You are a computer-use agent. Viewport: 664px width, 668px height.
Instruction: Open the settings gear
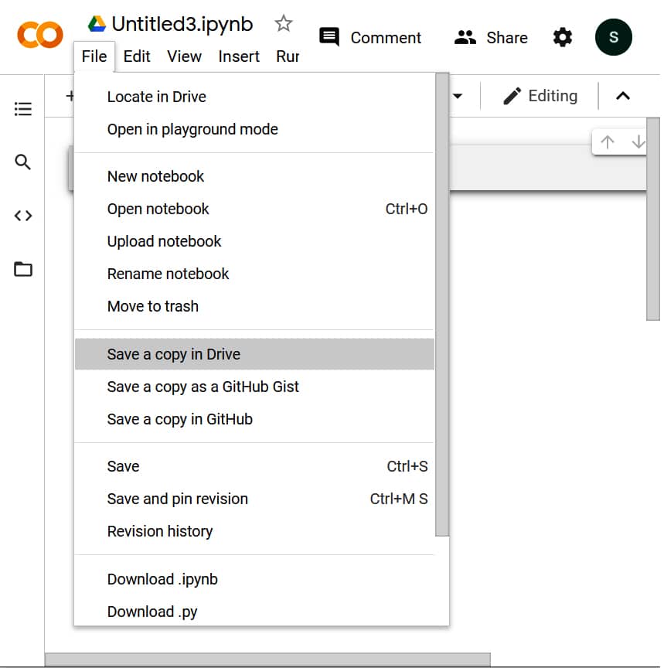point(563,37)
